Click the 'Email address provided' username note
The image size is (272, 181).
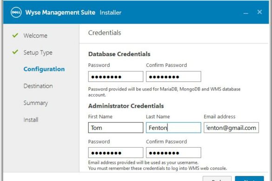143,162
